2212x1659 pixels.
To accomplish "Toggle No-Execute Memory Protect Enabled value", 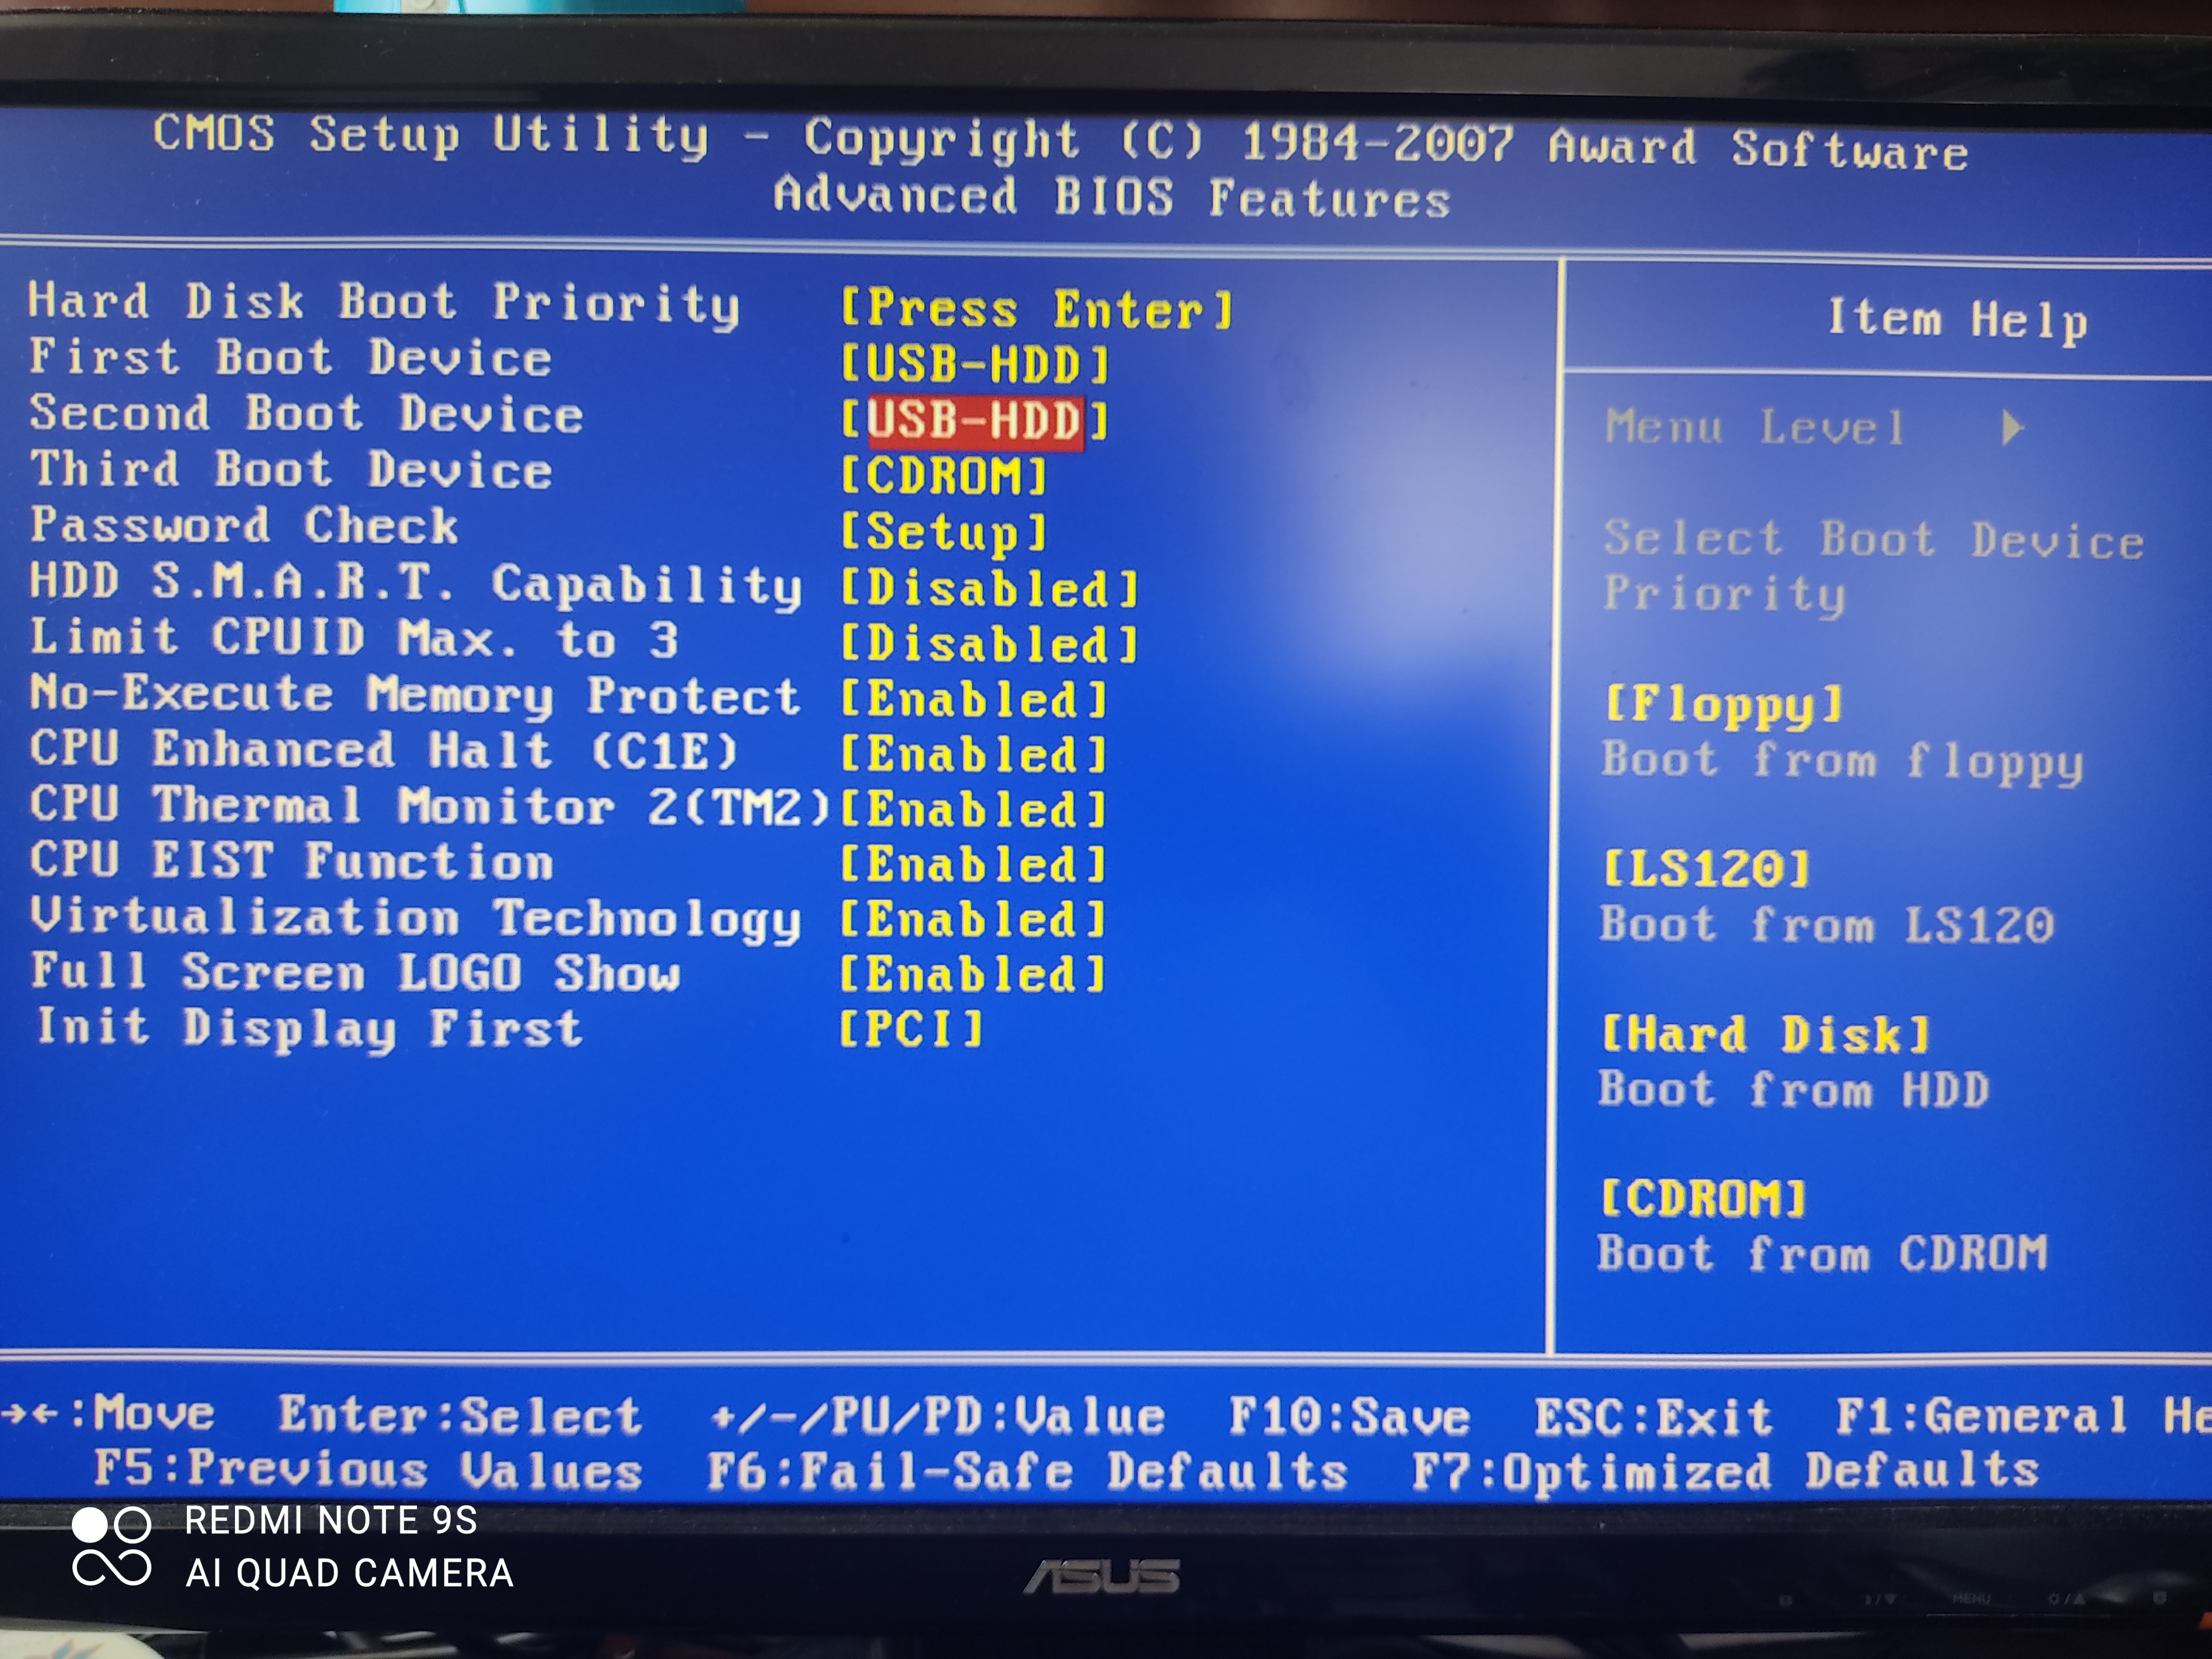I will (973, 700).
